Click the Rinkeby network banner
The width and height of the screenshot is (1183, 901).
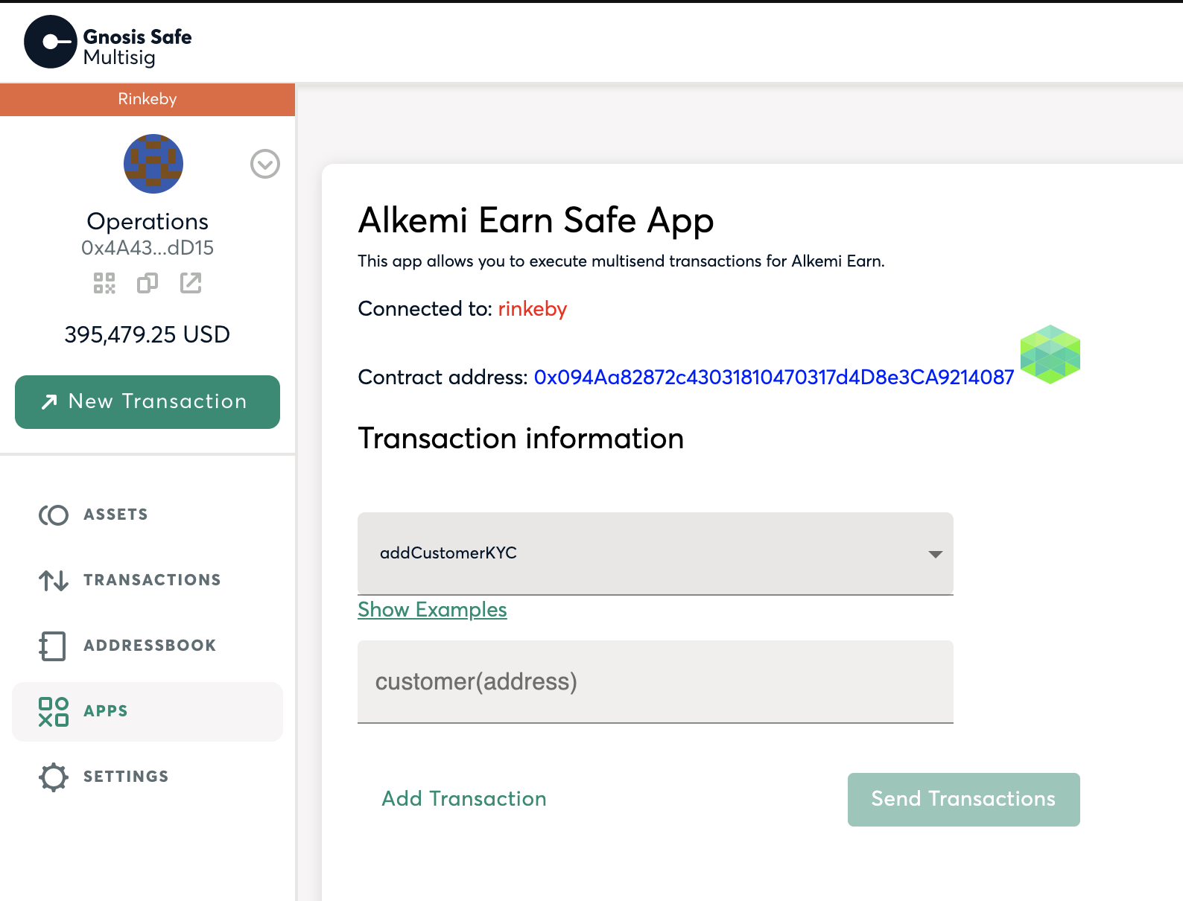tap(148, 99)
